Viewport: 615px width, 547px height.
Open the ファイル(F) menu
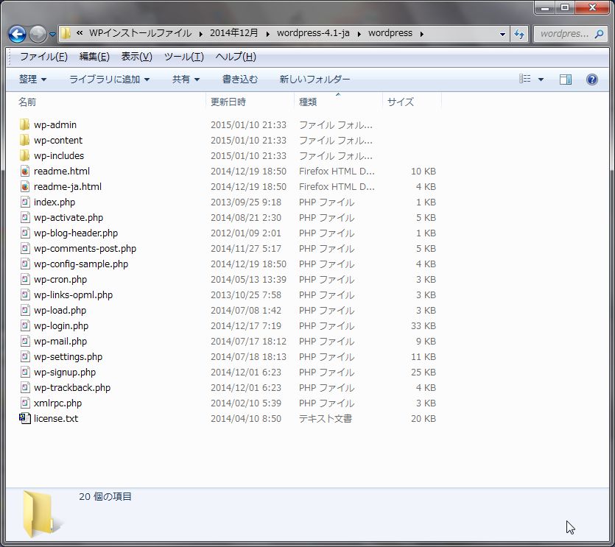(43, 57)
